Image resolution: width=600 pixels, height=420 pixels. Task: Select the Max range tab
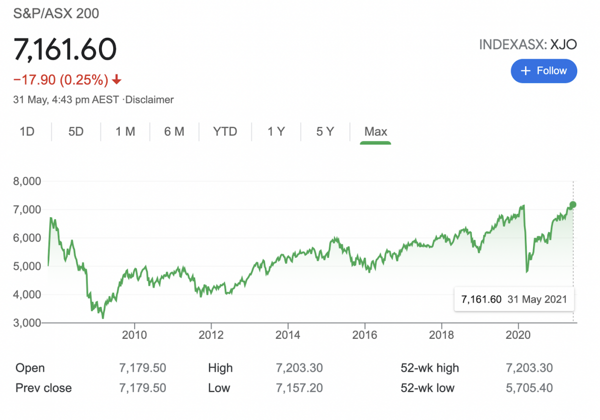point(375,132)
